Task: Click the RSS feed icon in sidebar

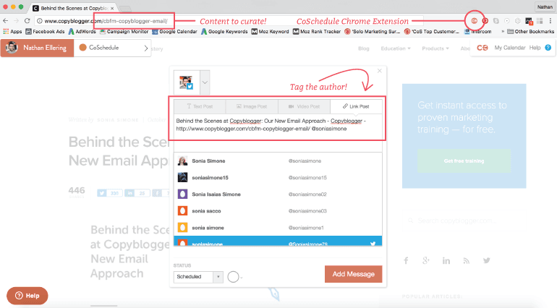Action: (467, 261)
